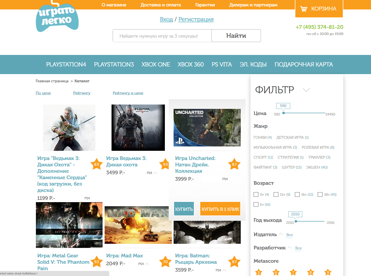
Task: Open the PLAYSTATION4 category
Action: [66, 64]
